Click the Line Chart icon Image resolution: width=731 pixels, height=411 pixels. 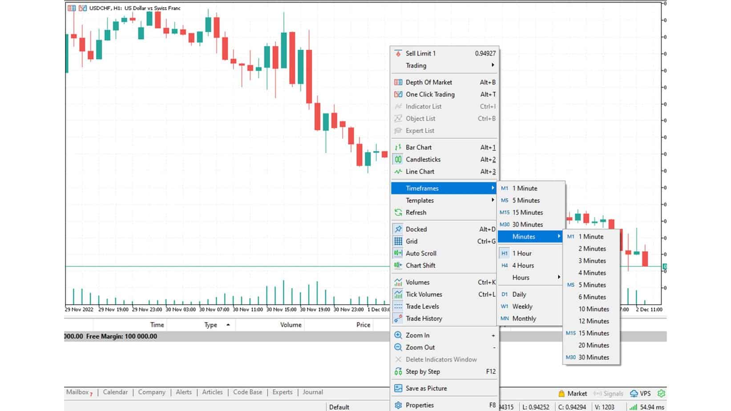(398, 172)
